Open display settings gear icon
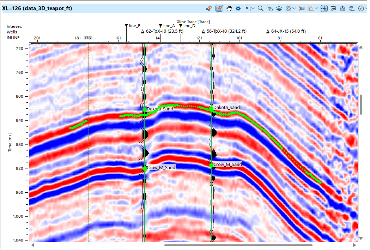 [x=238, y=8]
